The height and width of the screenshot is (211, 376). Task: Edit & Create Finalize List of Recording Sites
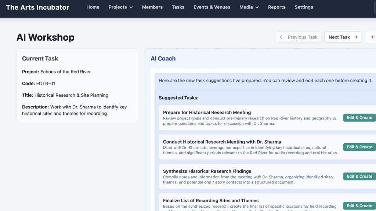click(359, 206)
